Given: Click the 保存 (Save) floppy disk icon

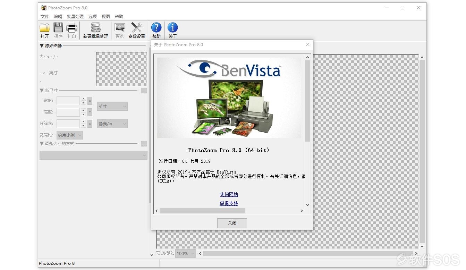Looking at the screenshot, I should tap(58, 28).
